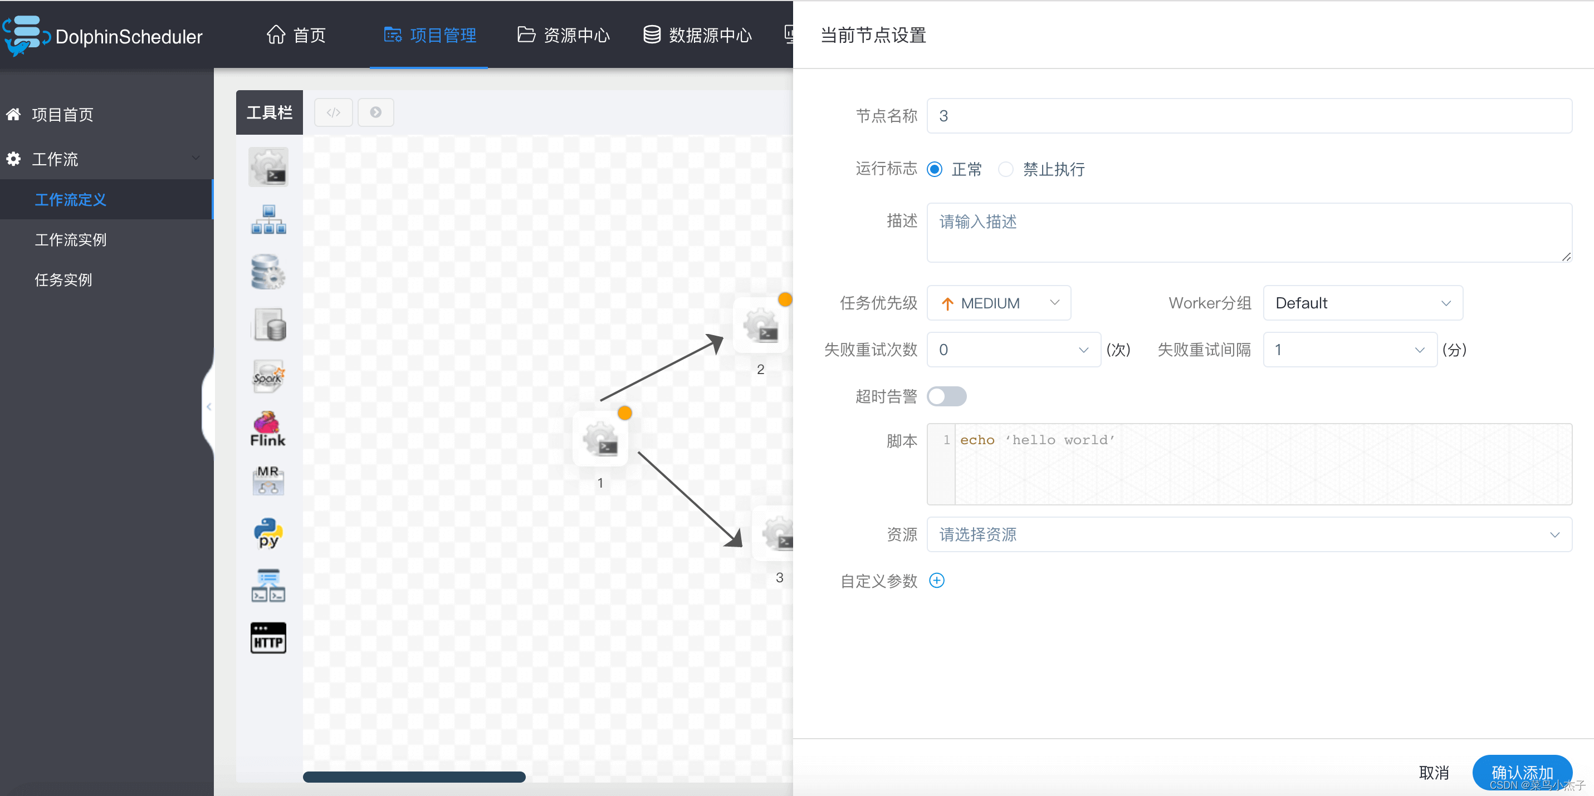Select the Spark task icon
The height and width of the screenshot is (796, 1594).
[x=268, y=376]
